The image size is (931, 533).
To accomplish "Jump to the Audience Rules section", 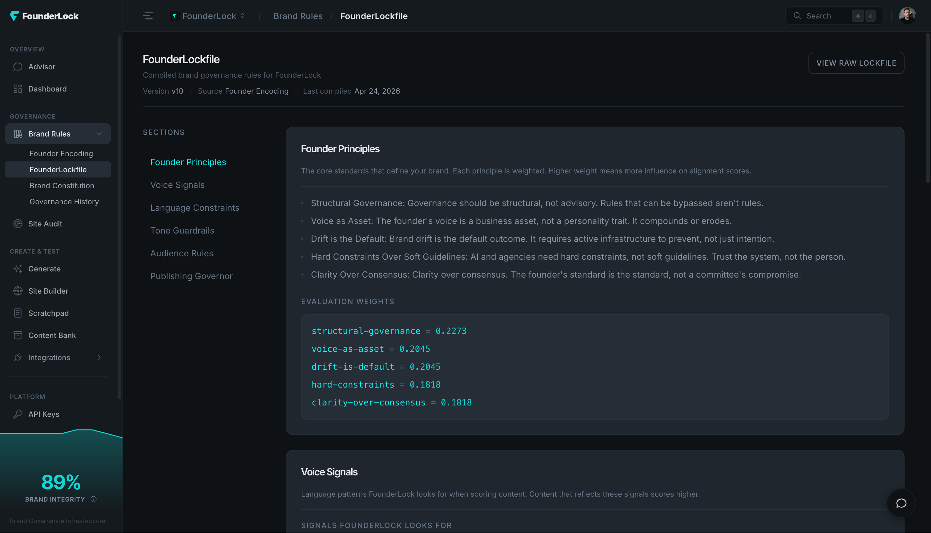I will pyautogui.click(x=181, y=253).
